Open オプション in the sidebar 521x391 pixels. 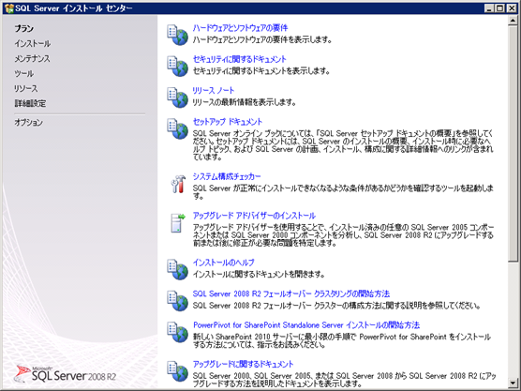[x=28, y=122]
